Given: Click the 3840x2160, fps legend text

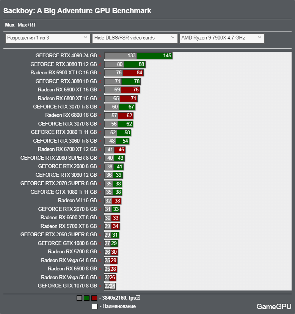Looking at the screenshot, I should [119, 298].
